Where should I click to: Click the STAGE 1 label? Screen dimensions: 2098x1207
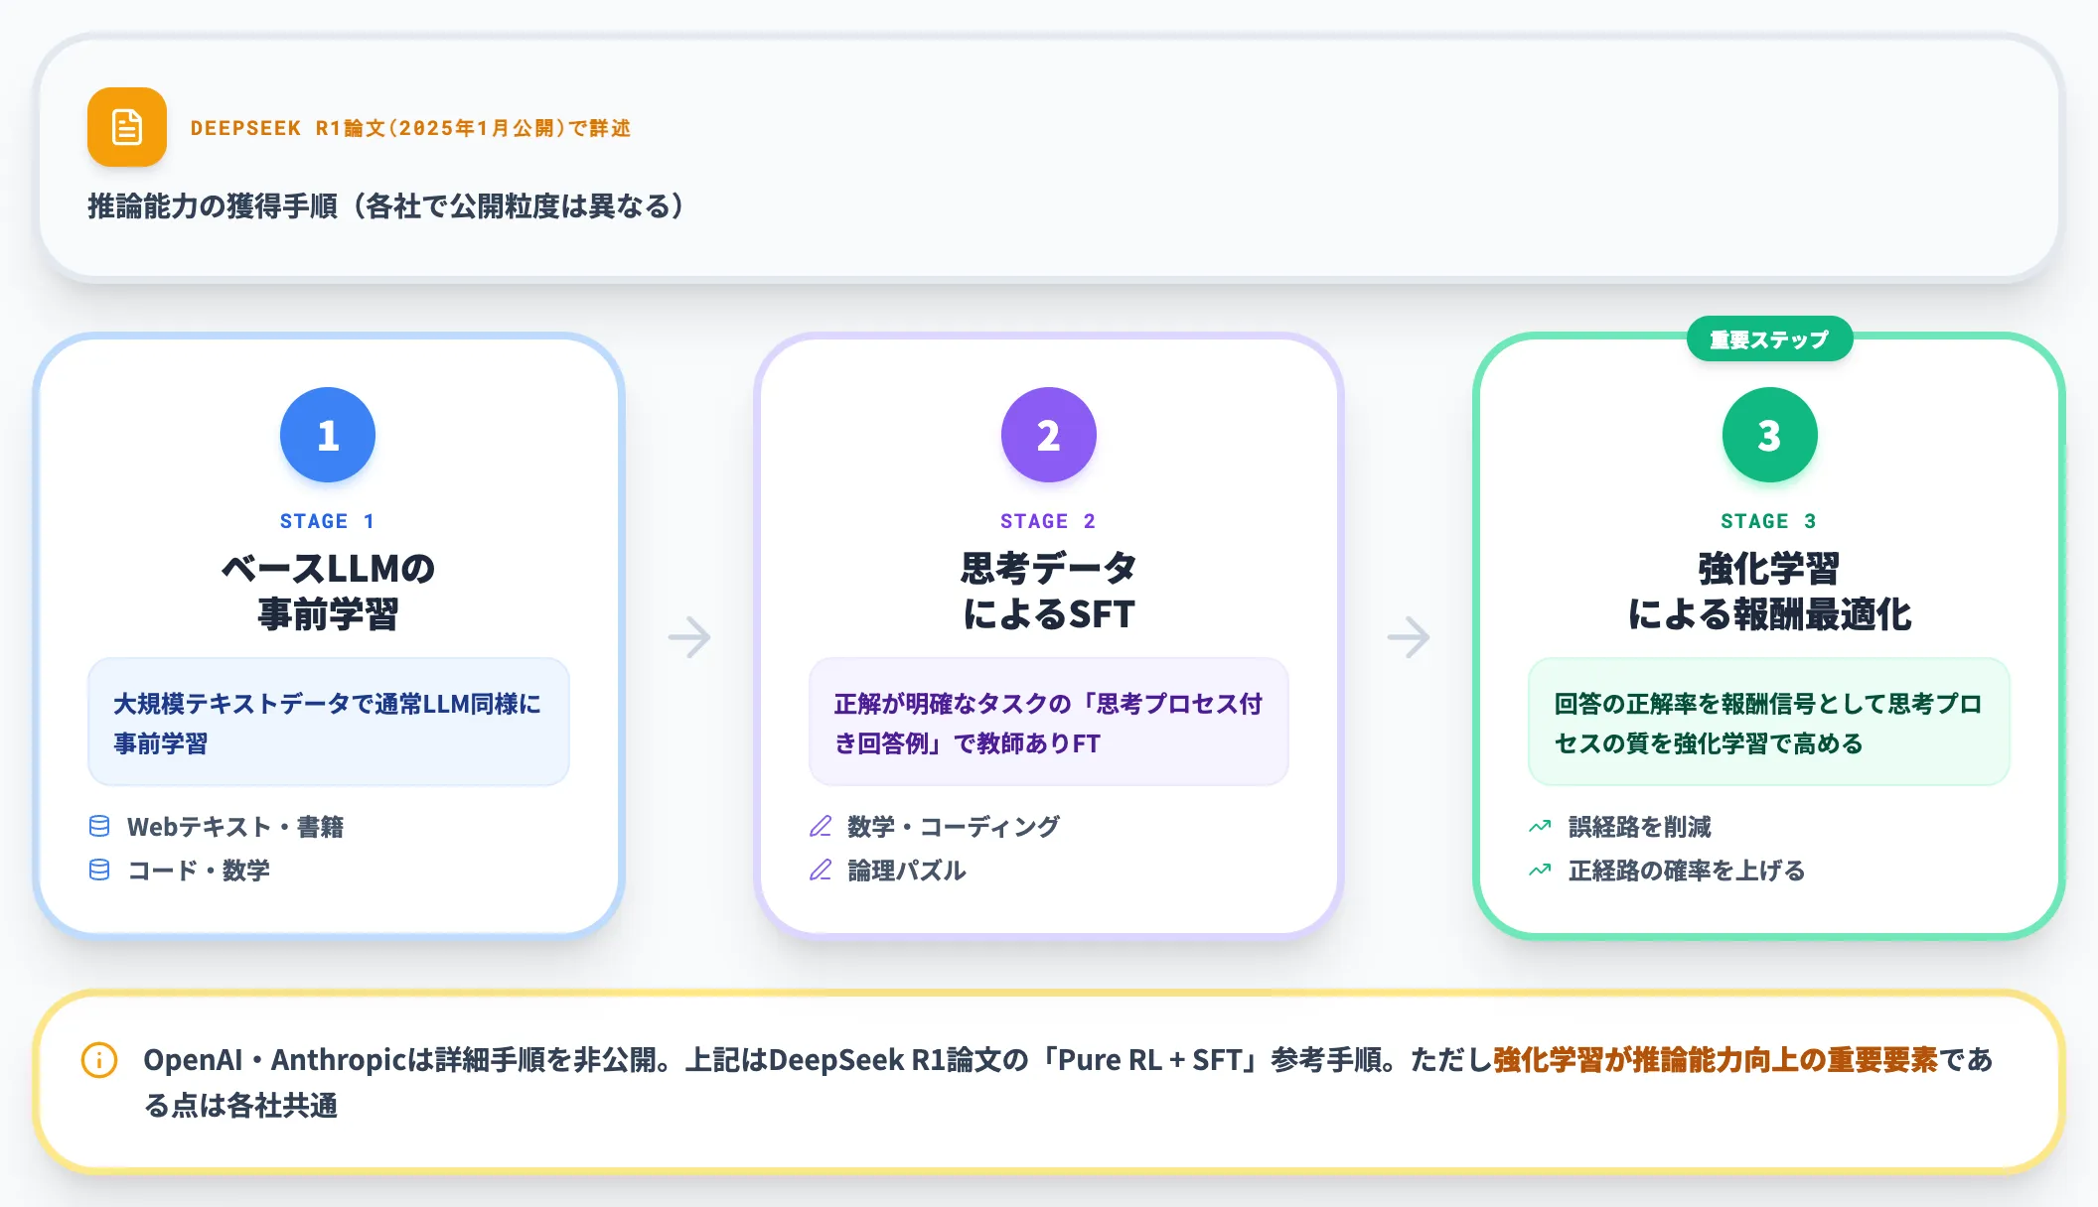pos(328,521)
